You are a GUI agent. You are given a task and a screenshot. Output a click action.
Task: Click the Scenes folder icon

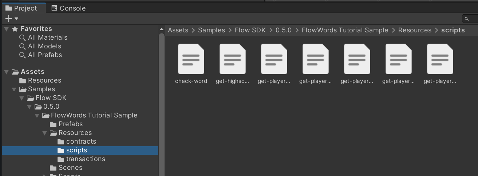point(53,168)
